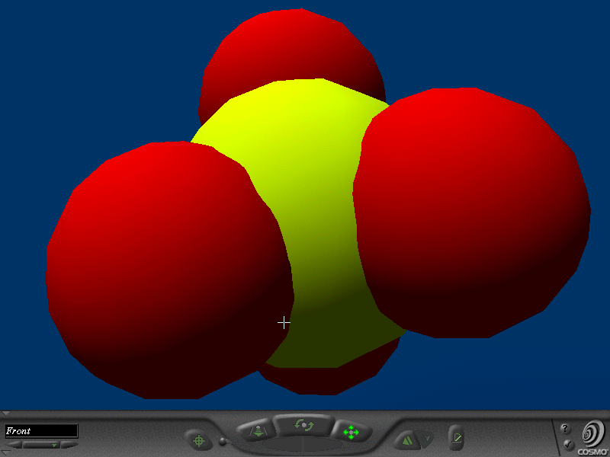The width and height of the screenshot is (610, 457).
Task: Select the Rotate navigation button
Action: point(304,425)
